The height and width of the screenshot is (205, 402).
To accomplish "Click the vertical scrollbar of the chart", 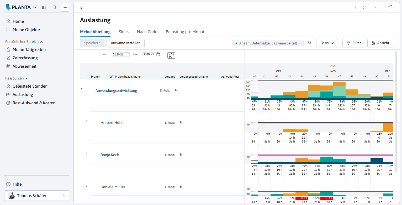I will (x=396, y=111).
